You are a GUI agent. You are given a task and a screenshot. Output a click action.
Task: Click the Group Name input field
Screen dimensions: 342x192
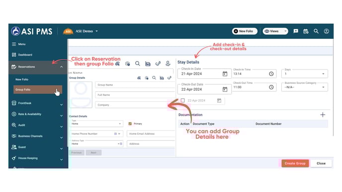pos(135,85)
